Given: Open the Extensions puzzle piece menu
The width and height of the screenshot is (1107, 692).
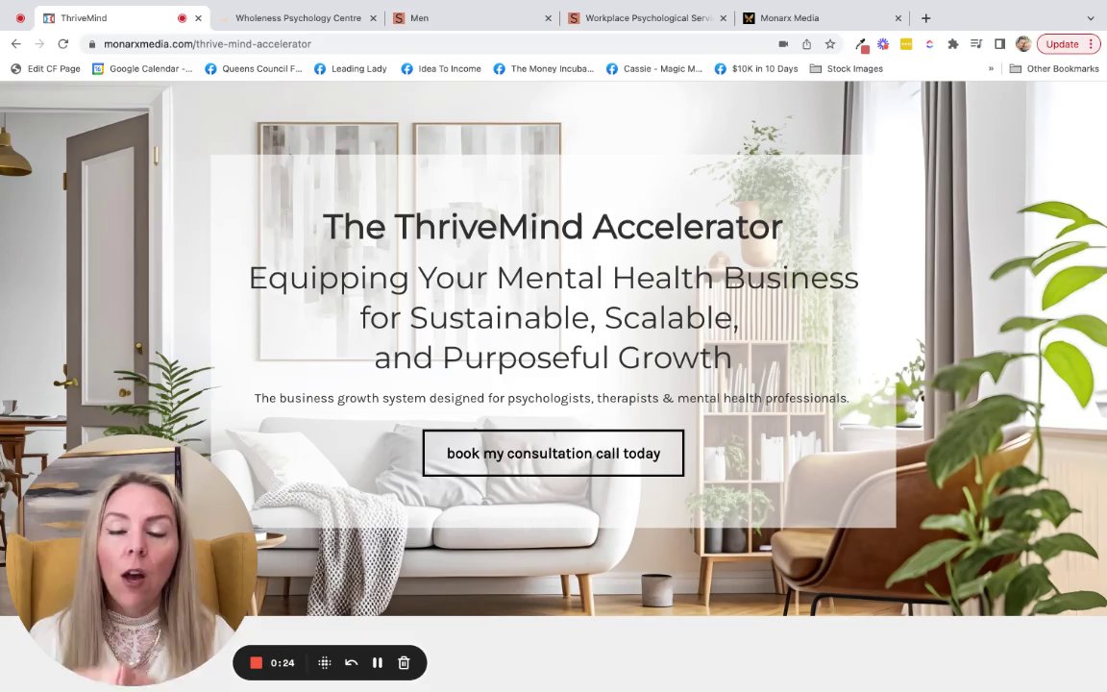Looking at the screenshot, I should coord(952,44).
